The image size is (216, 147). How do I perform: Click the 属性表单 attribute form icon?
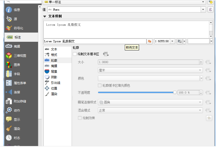(x=9, y=83)
